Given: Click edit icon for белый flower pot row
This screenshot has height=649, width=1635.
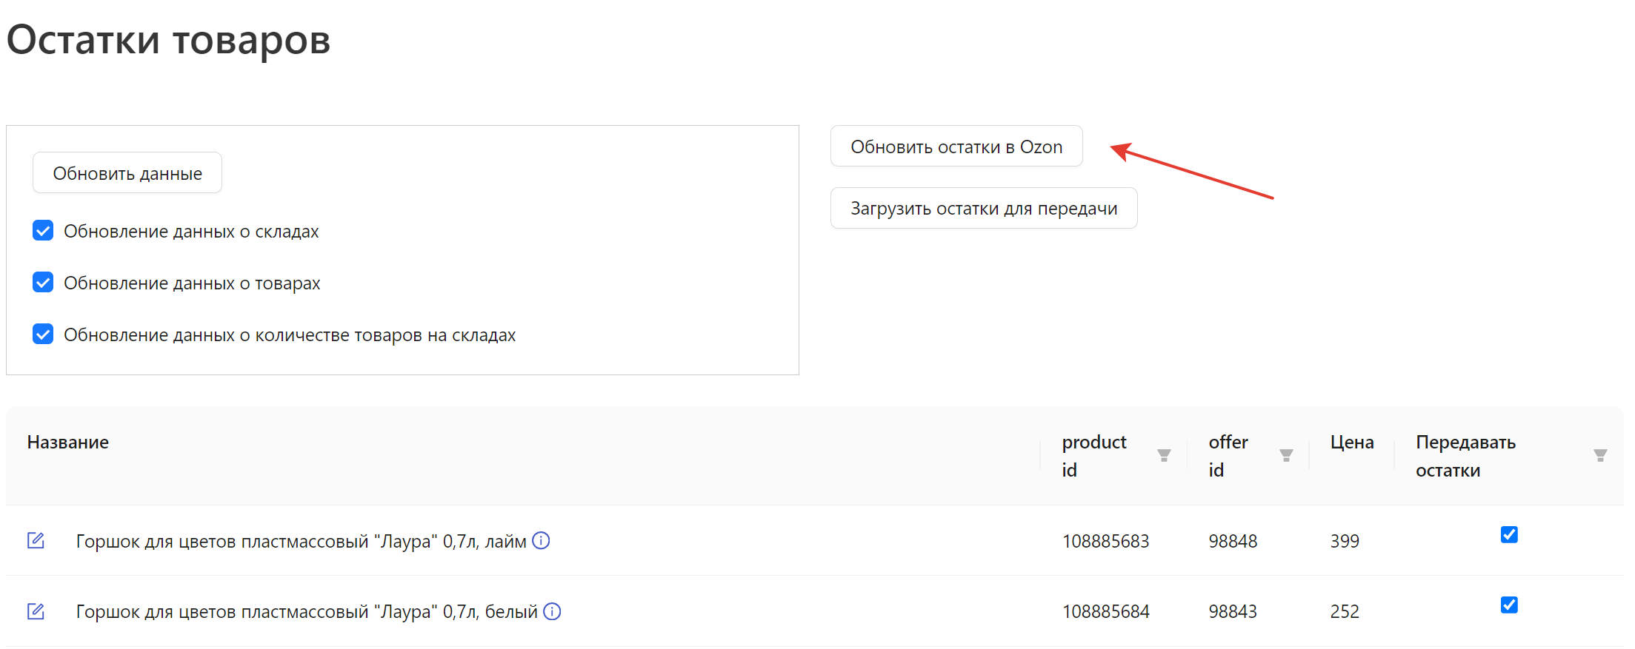Looking at the screenshot, I should pyautogui.click(x=36, y=611).
